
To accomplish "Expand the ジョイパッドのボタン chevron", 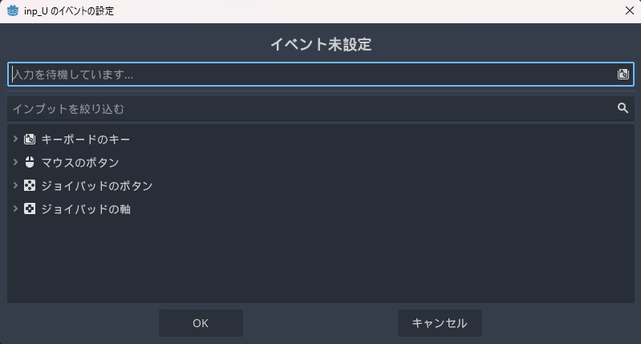I will pos(15,185).
